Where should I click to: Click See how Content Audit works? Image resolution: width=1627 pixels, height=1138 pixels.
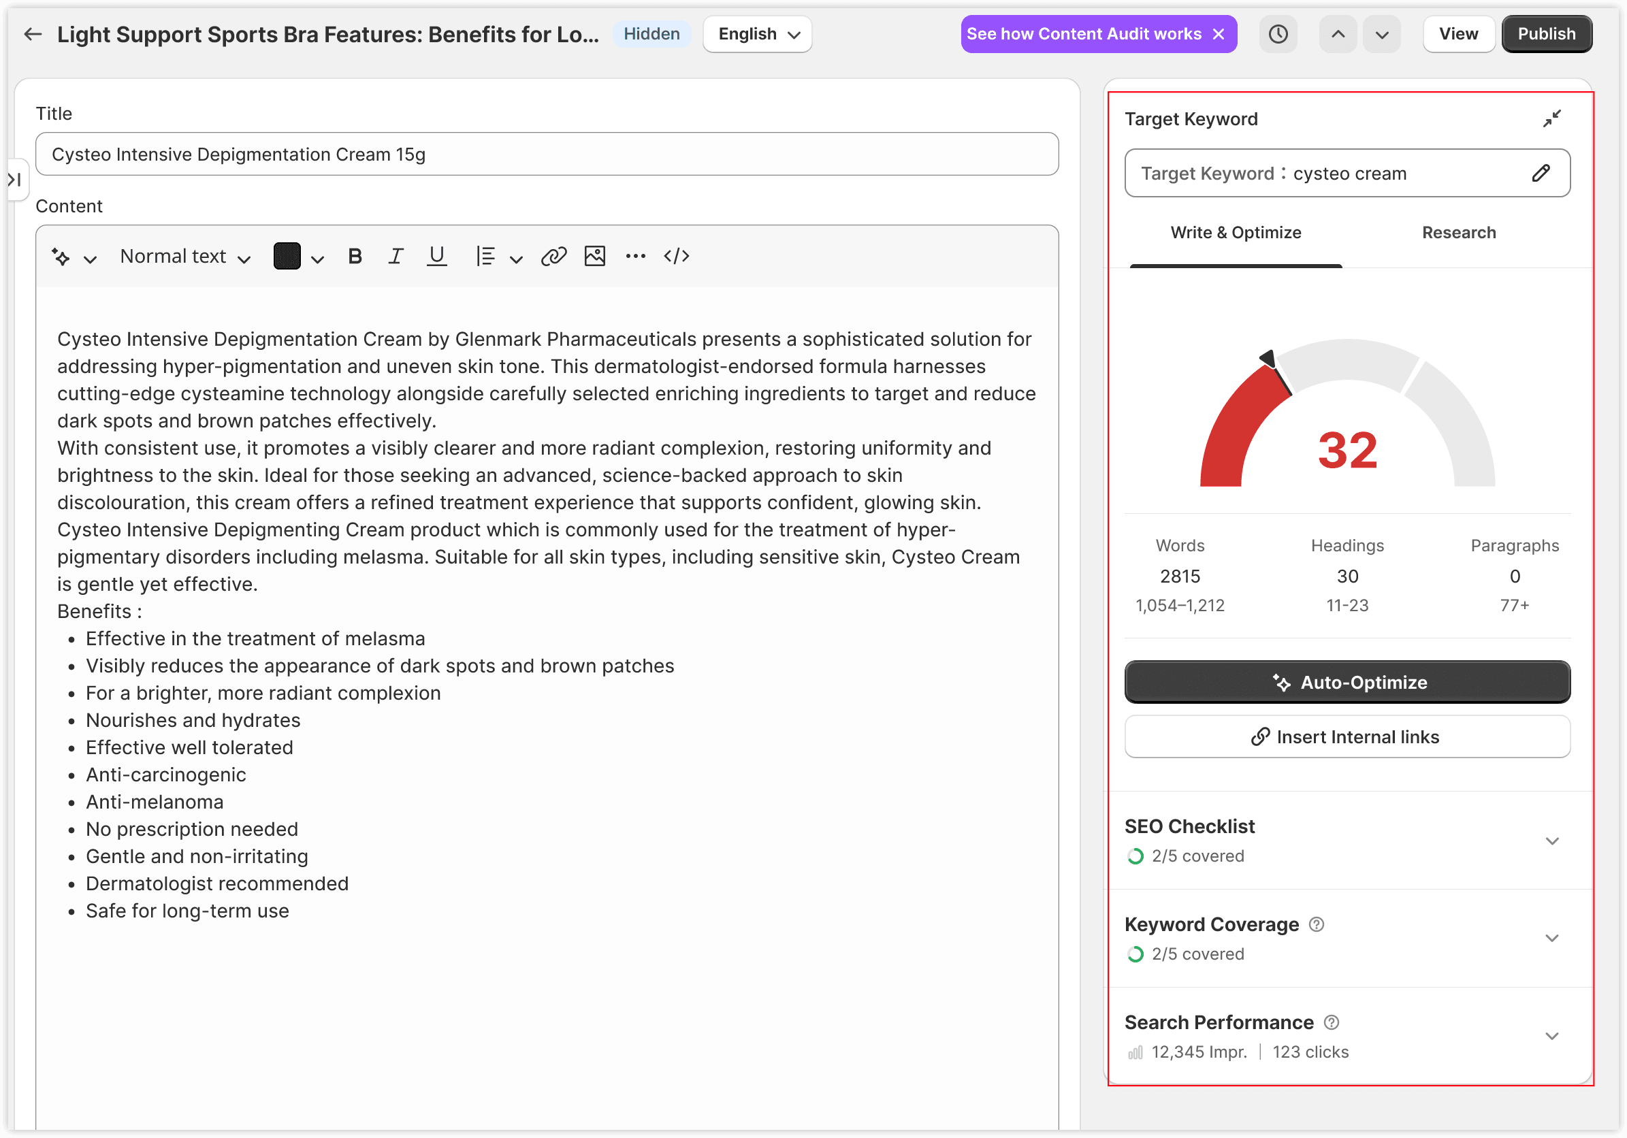coord(1084,34)
